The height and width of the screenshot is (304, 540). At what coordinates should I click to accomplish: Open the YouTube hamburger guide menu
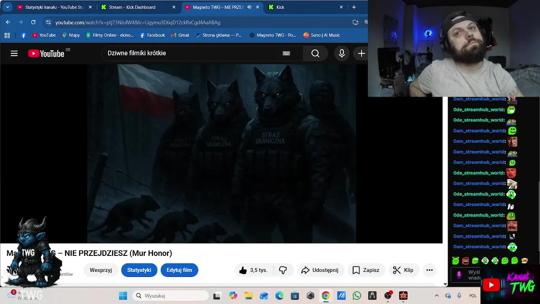click(14, 53)
